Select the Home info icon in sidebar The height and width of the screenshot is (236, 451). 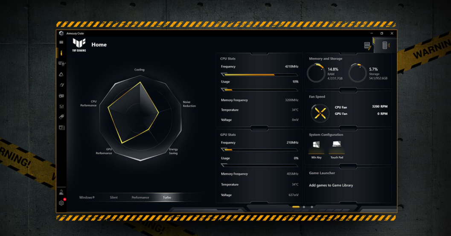(x=61, y=53)
